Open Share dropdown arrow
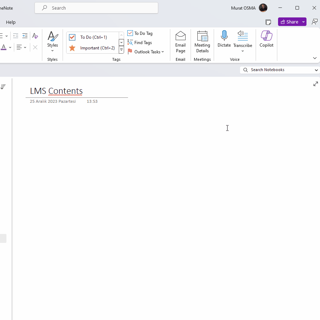The width and height of the screenshot is (320, 320). pyautogui.click(x=304, y=22)
